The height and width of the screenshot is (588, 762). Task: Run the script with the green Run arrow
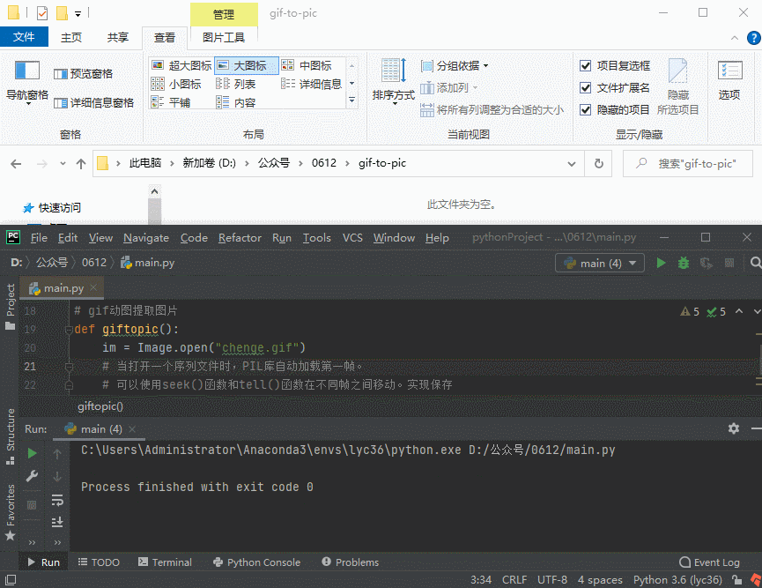point(661,263)
